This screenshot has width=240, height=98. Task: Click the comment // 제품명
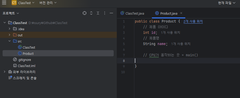[151, 38]
